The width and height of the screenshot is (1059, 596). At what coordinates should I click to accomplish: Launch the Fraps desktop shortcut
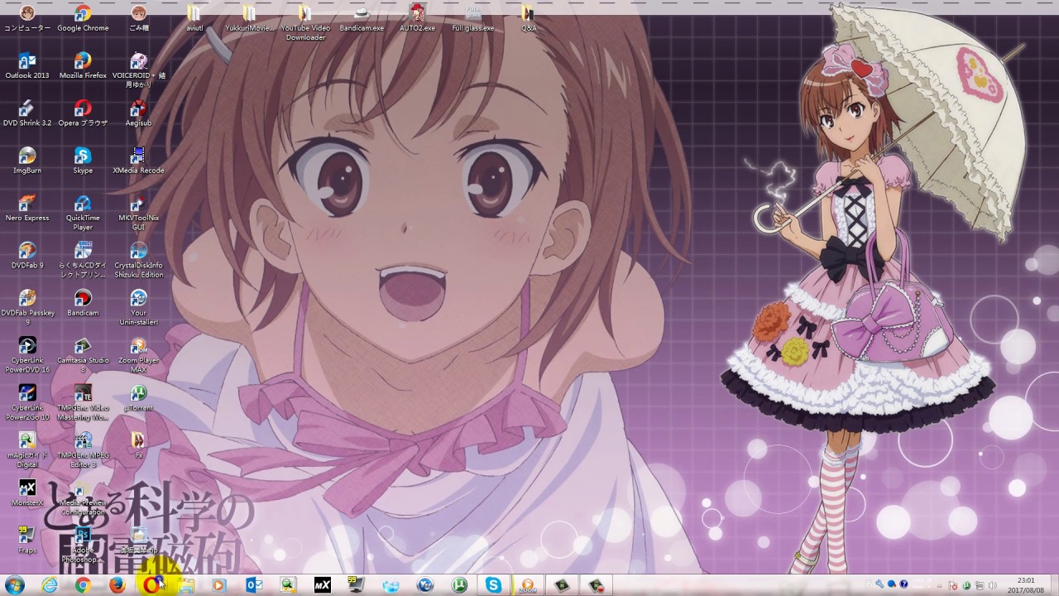[x=27, y=541]
